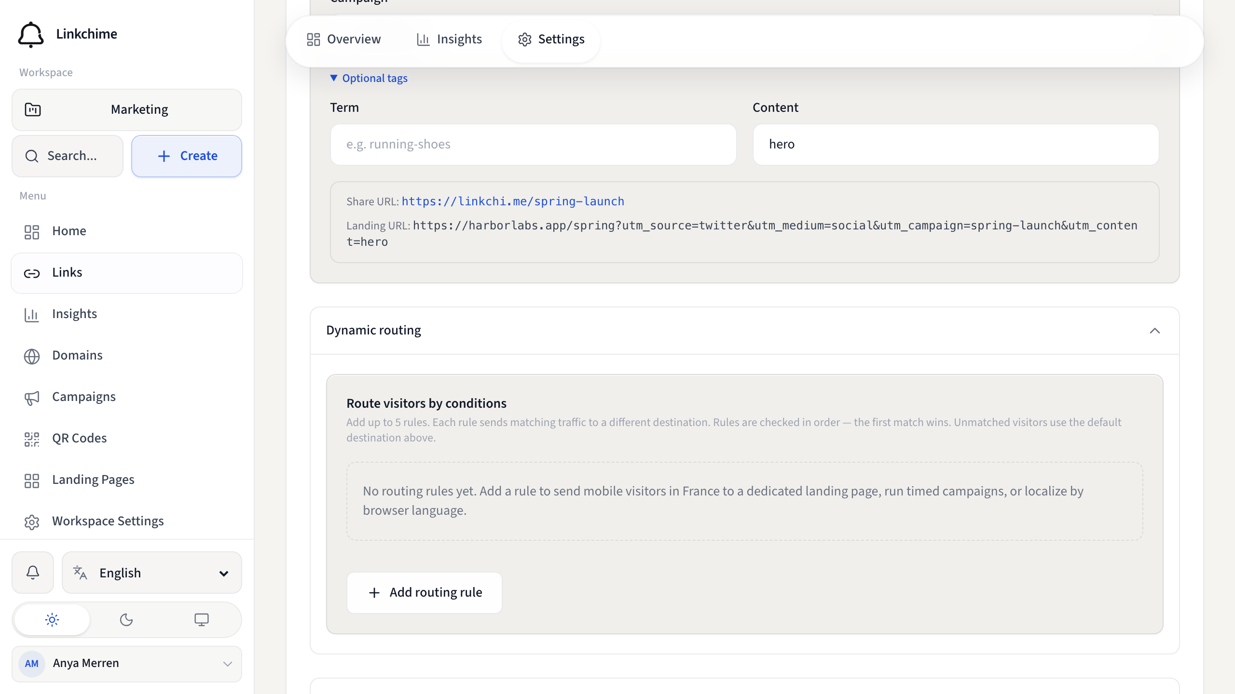Click the Linkchime bell logo
The image size is (1235, 694).
(31, 34)
